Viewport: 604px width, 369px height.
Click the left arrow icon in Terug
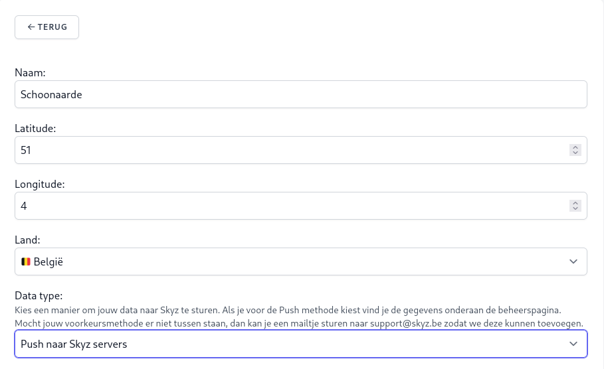point(31,27)
